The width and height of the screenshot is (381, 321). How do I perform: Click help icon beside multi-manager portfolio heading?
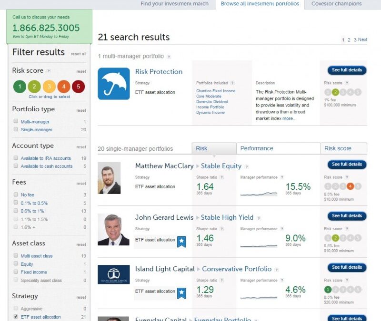[x=169, y=57]
